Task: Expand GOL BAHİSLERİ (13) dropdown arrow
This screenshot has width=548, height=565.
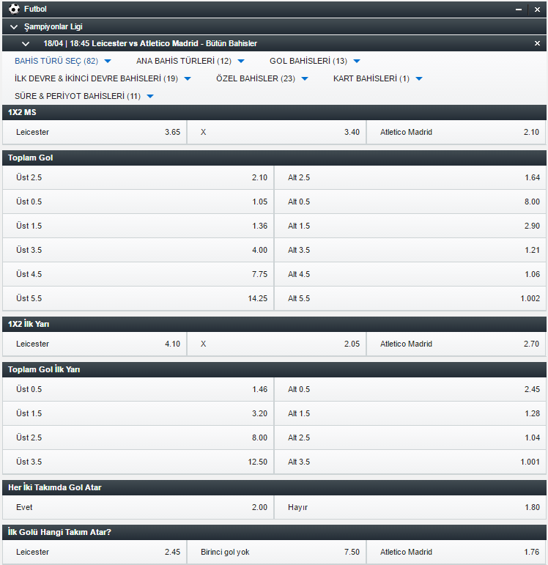Action: point(357,62)
